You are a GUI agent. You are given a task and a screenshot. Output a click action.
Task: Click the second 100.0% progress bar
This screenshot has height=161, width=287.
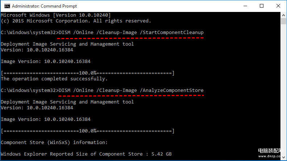[x=88, y=131]
